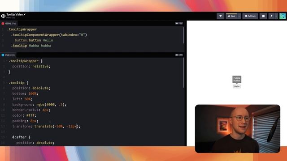Open CSS editor dropdown arrow menu
This screenshot has width=287, height=161.
181,55
